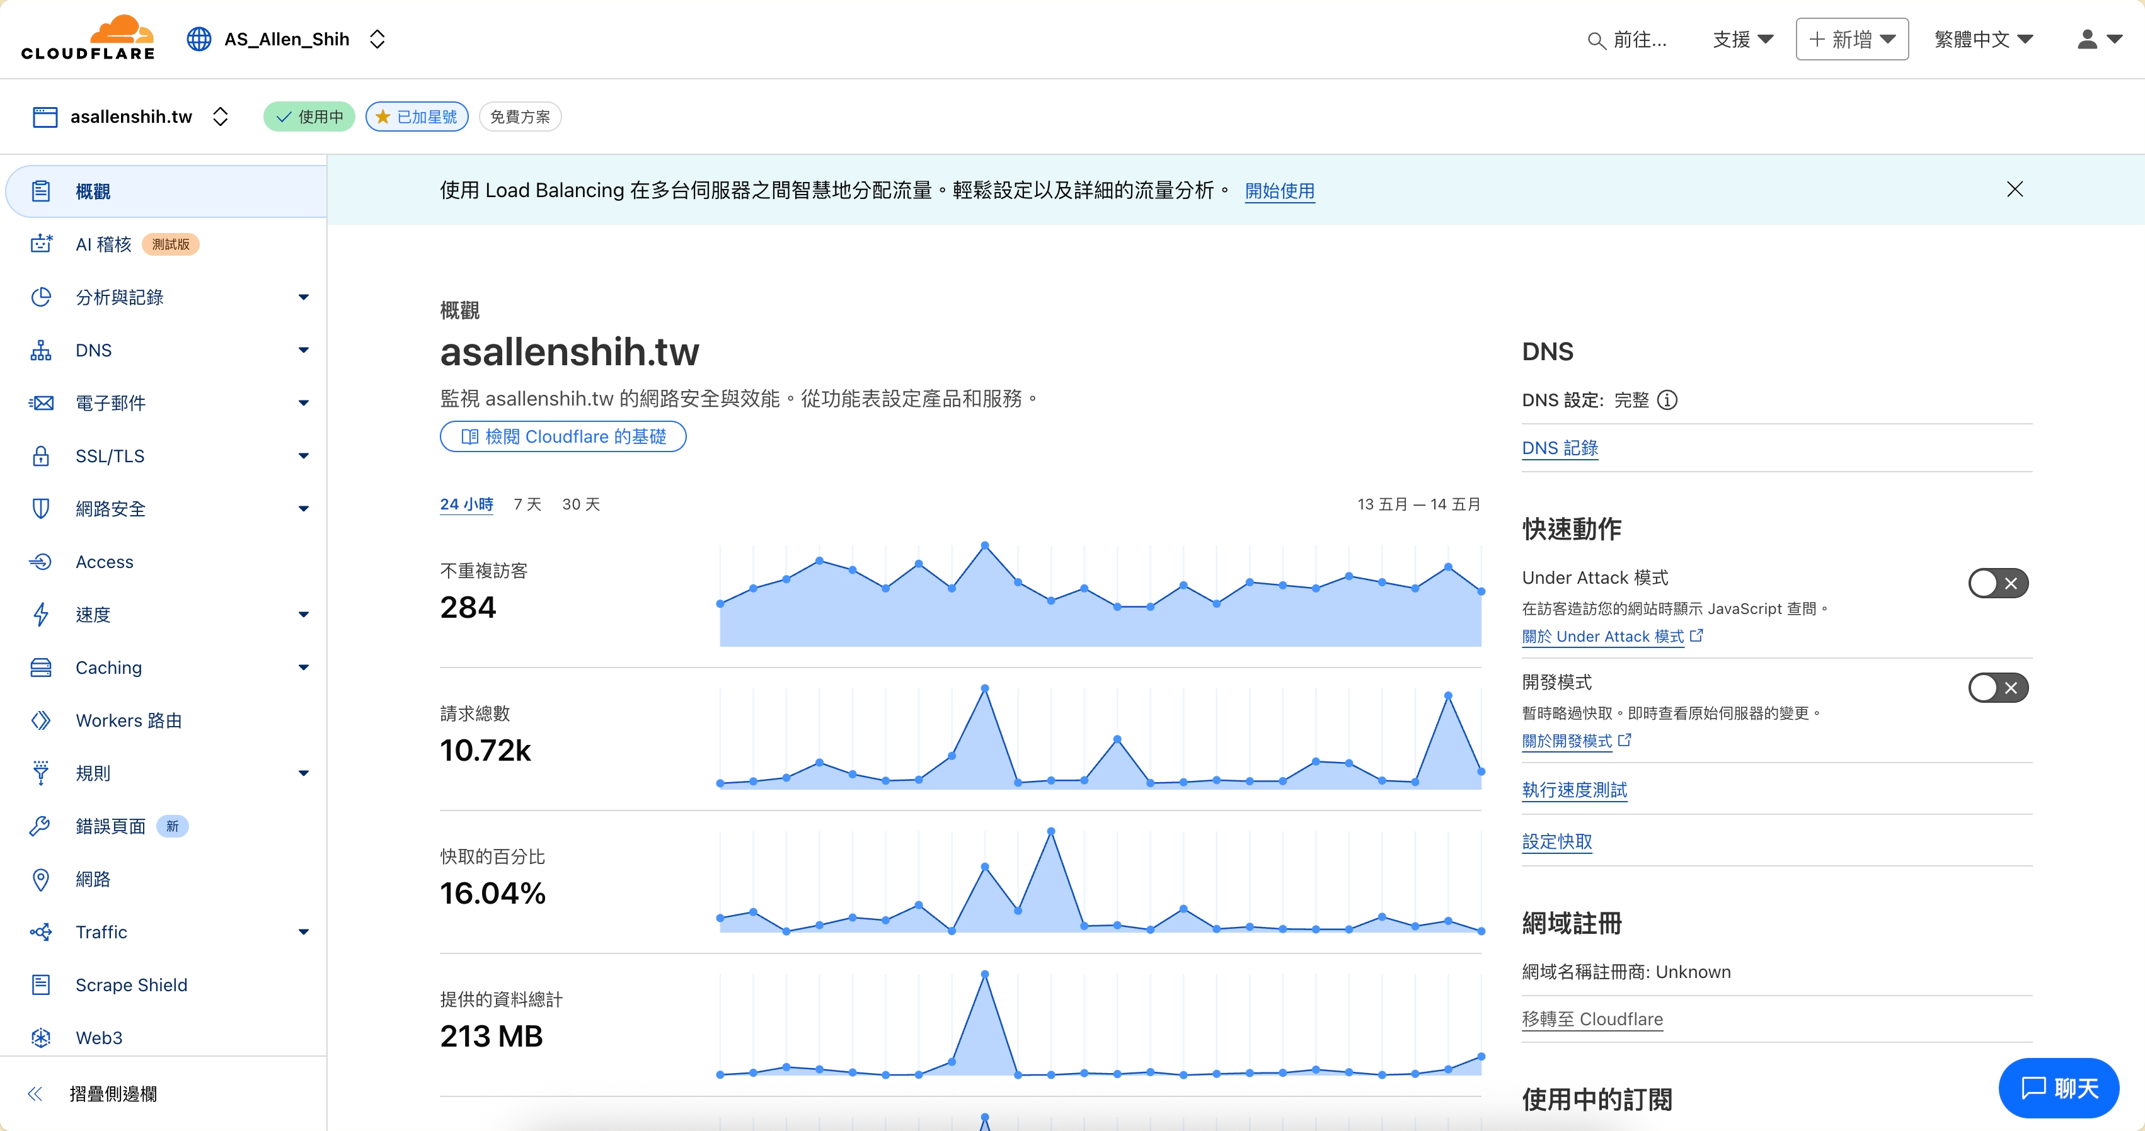Click the 快取的百分比 highest chart peak
Screen dimensions: 2145x1131
click(x=1051, y=831)
